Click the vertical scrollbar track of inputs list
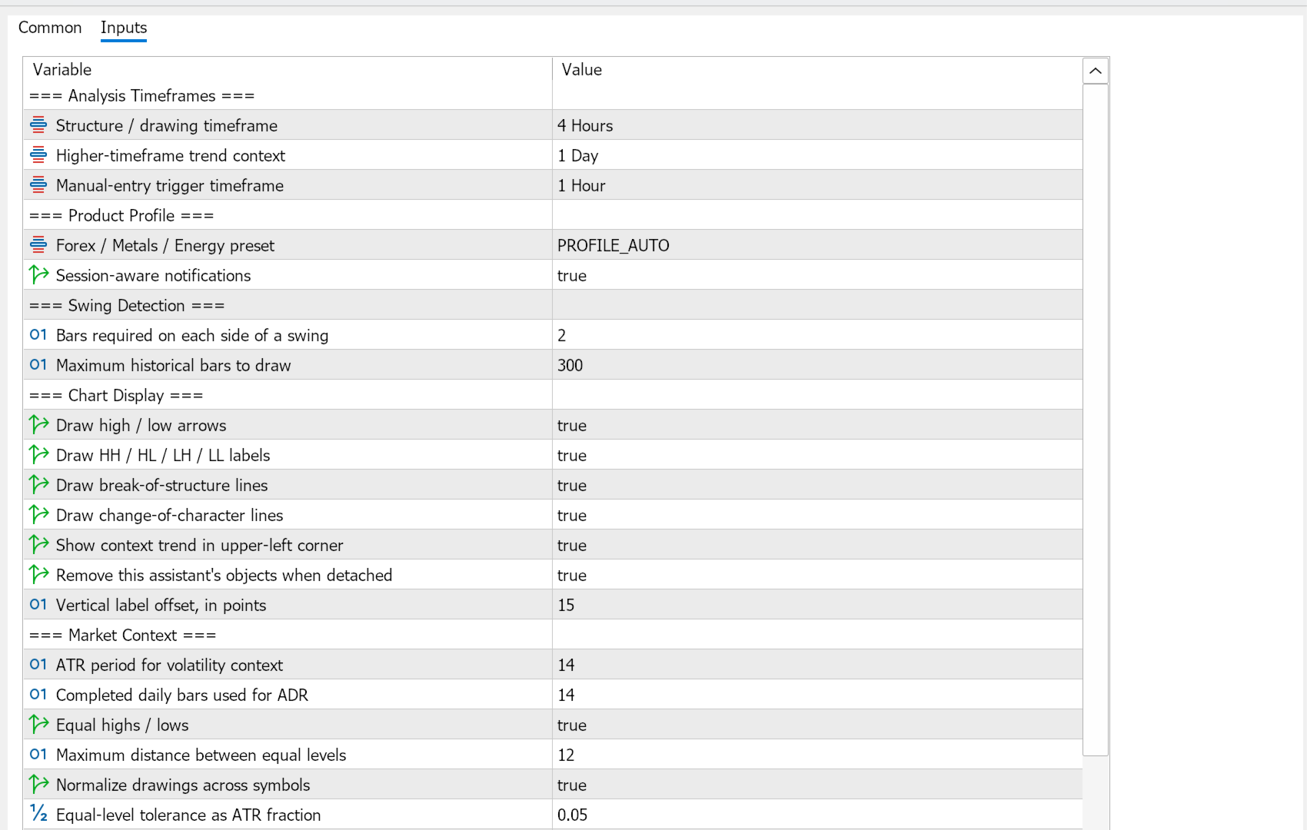This screenshot has width=1307, height=830. pyautogui.click(x=1096, y=420)
